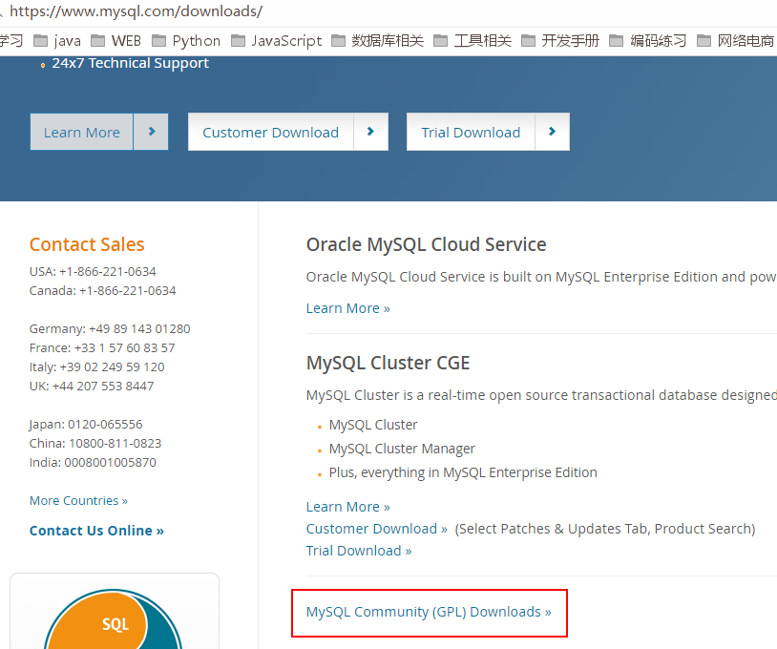This screenshot has height=649, width=777.
Task: Click the Japan: 0120-065556 phone number
Action: (x=86, y=424)
